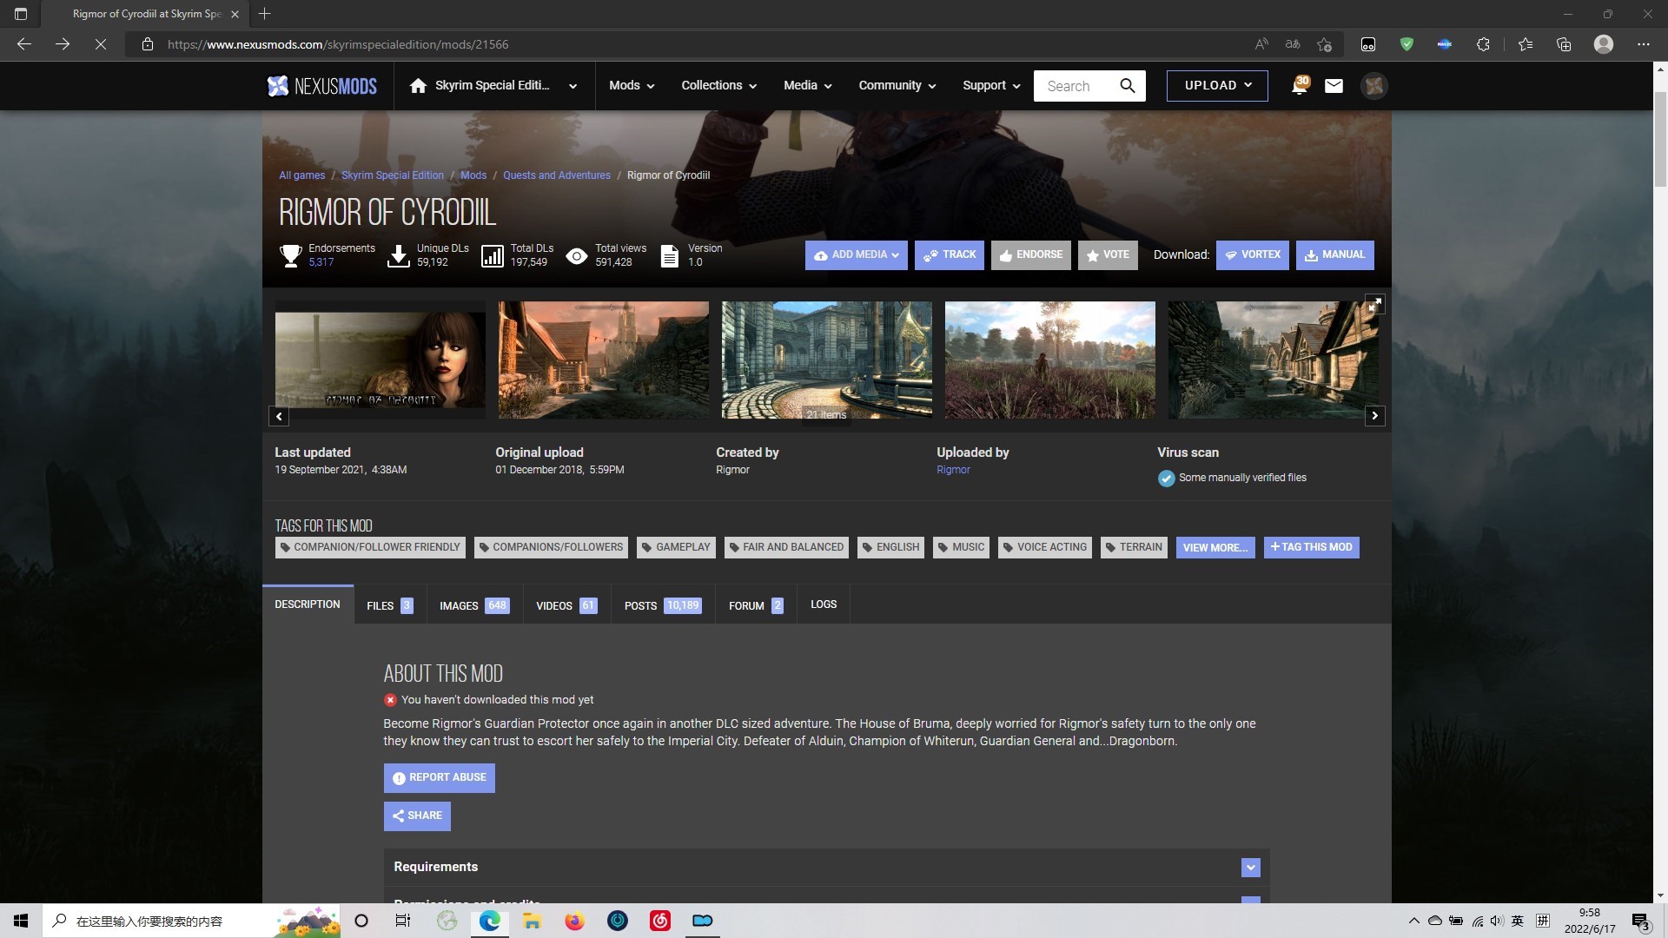Add this page to browser favorites
The image size is (1668, 938).
click(x=1324, y=44)
